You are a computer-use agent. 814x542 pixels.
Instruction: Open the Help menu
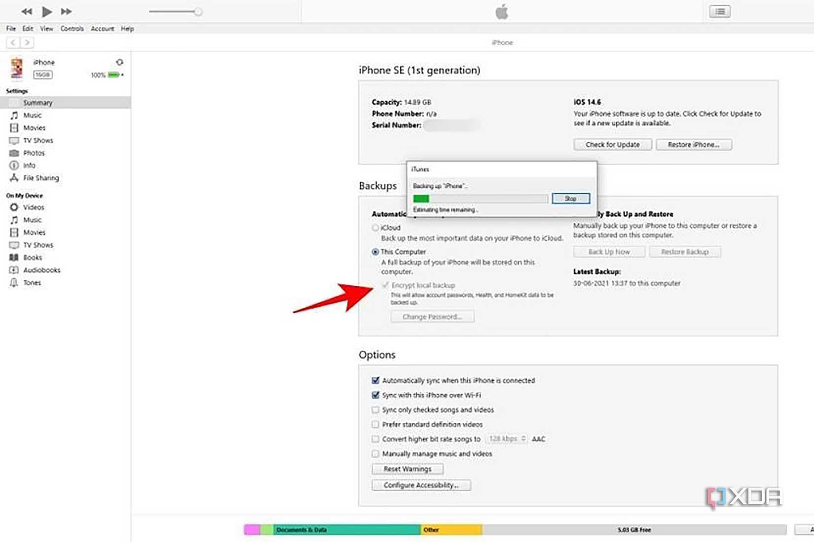click(127, 29)
